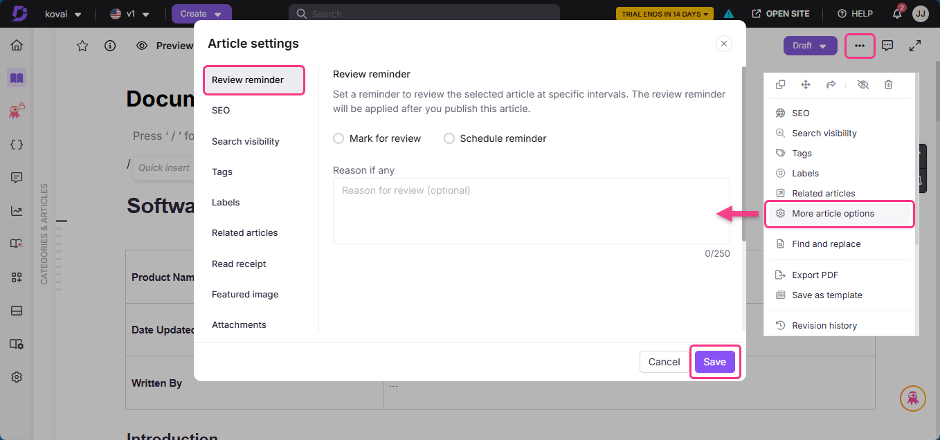Expand the Create dropdown

[201, 13]
